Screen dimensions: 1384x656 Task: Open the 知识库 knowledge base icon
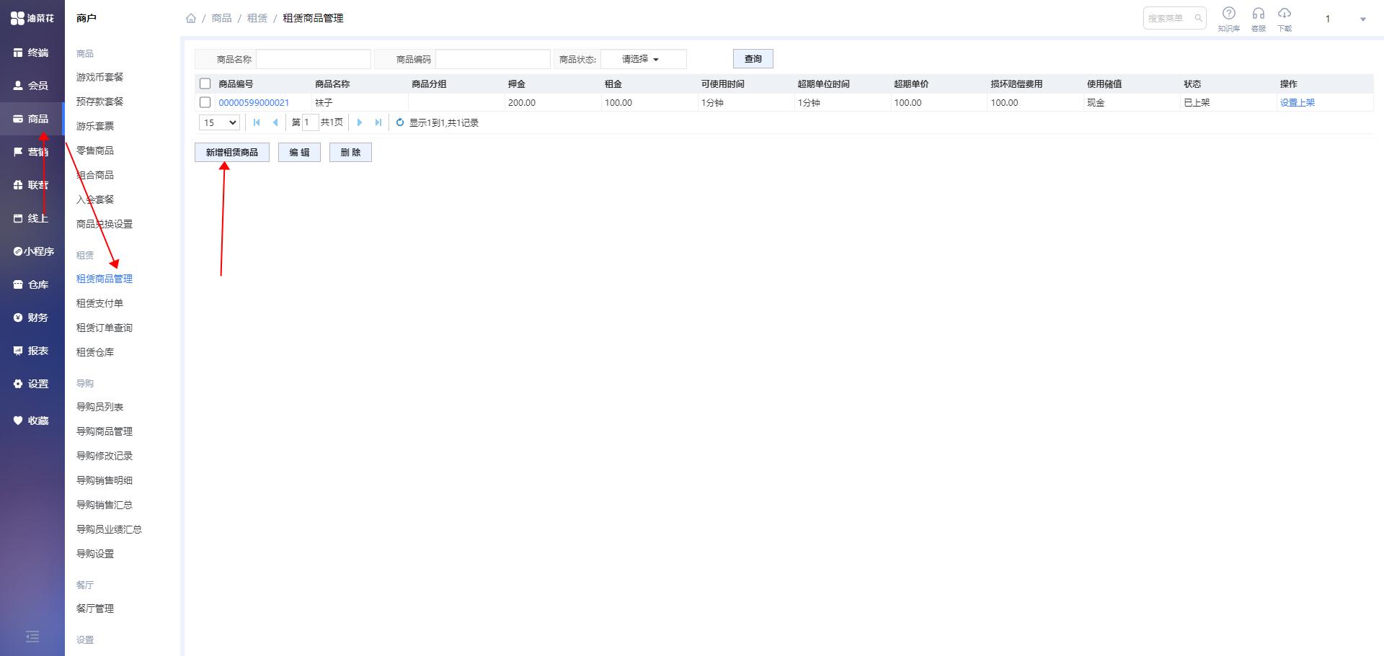[x=1229, y=19]
